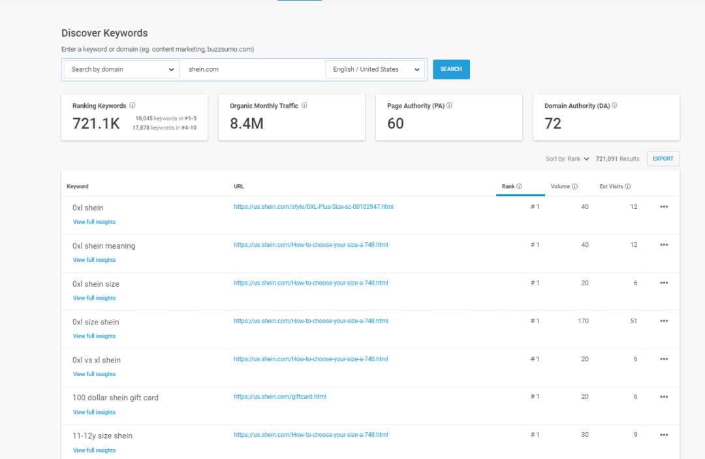The width and height of the screenshot is (705, 459).
Task: Open more options for '0xl shein meaning' row
Action: tap(664, 245)
